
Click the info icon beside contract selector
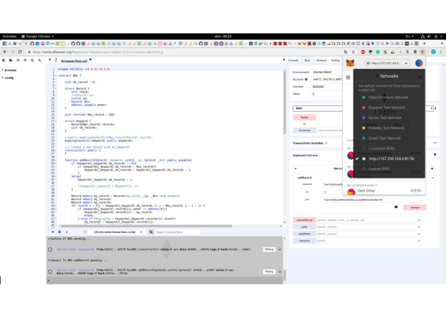pyautogui.click(x=436, y=108)
